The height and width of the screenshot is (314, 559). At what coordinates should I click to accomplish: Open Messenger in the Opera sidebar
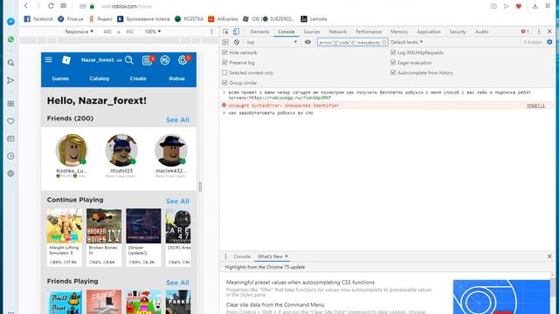10,22
